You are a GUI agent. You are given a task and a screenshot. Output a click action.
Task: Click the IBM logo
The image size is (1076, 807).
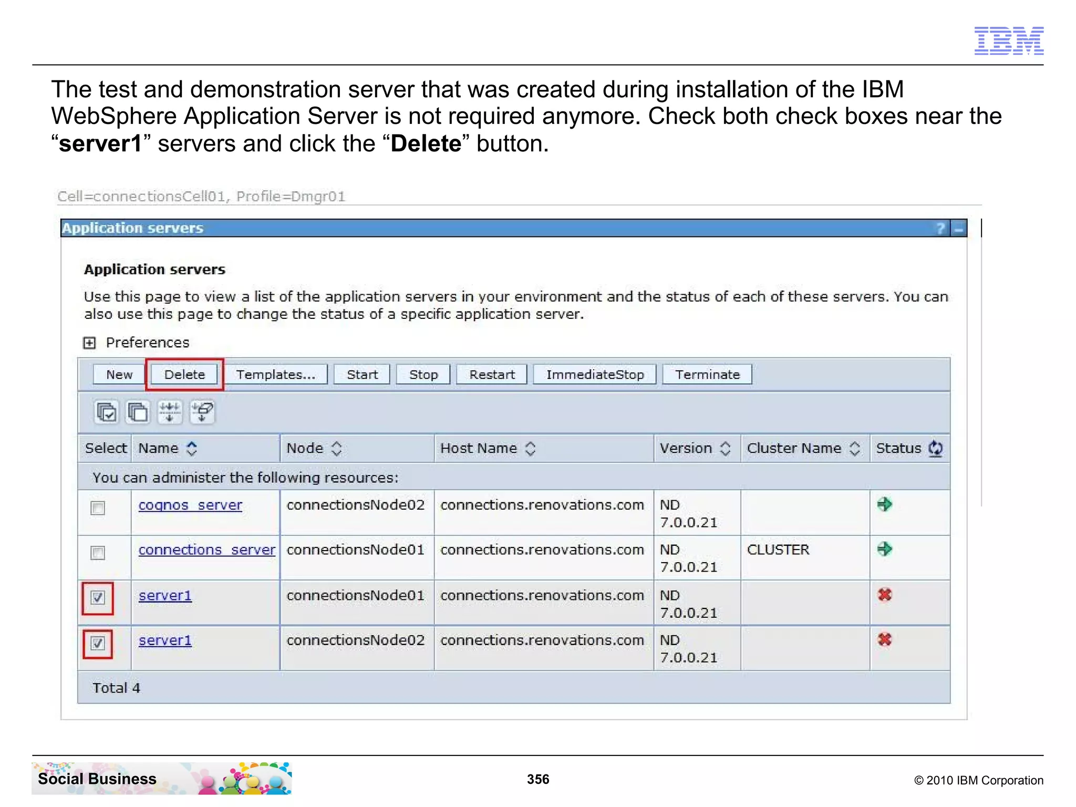(1009, 41)
